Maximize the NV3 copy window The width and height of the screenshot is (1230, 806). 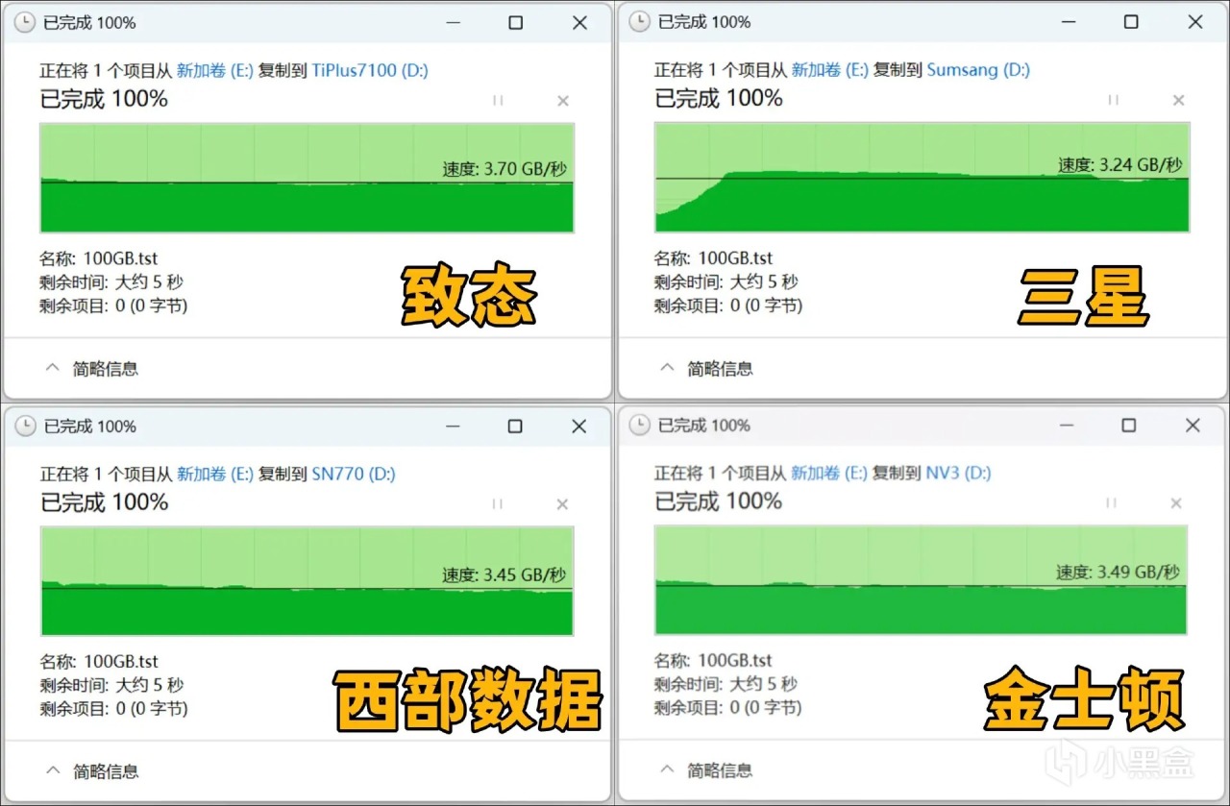(1129, 425)
